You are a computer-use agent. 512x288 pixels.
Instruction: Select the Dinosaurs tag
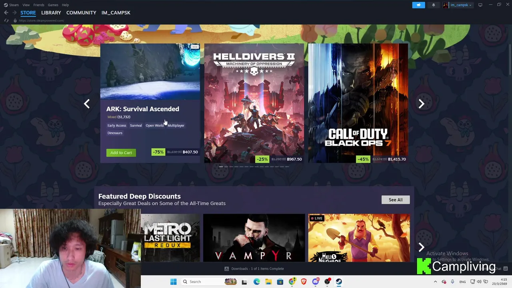click(x=115, y=133)
